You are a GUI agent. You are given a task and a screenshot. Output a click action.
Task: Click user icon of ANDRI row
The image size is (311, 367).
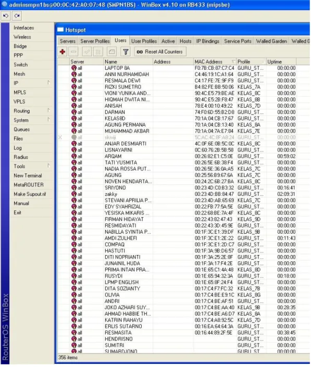pyautogui.click(x=74, y=301)
